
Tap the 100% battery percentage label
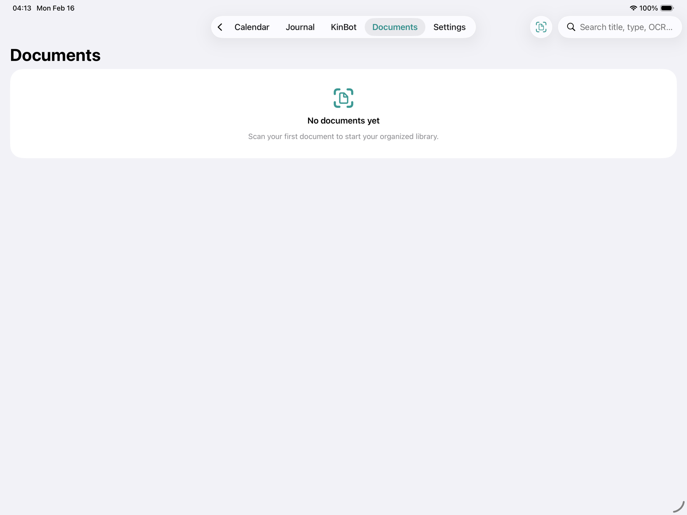(x=648, y=8)
